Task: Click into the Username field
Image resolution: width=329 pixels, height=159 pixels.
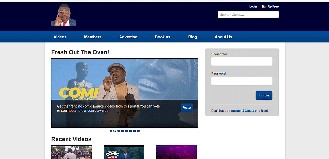Action: pyautogui.click(x=242, y=61)
